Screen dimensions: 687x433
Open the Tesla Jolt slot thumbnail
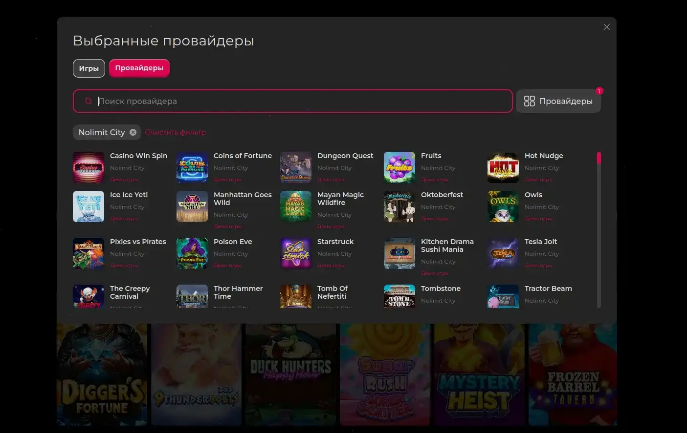503,253
